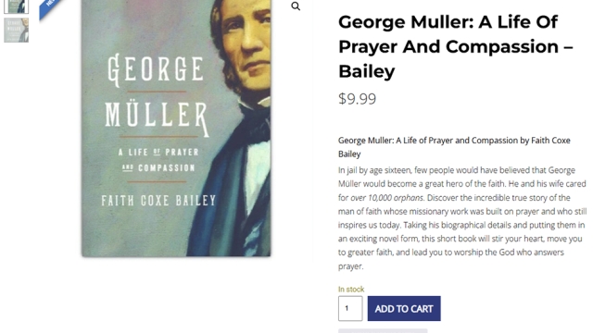Screen dimensions: 593x333
Task: Click 'MÜLLER' title word on book cover
Action: [157, 117]
